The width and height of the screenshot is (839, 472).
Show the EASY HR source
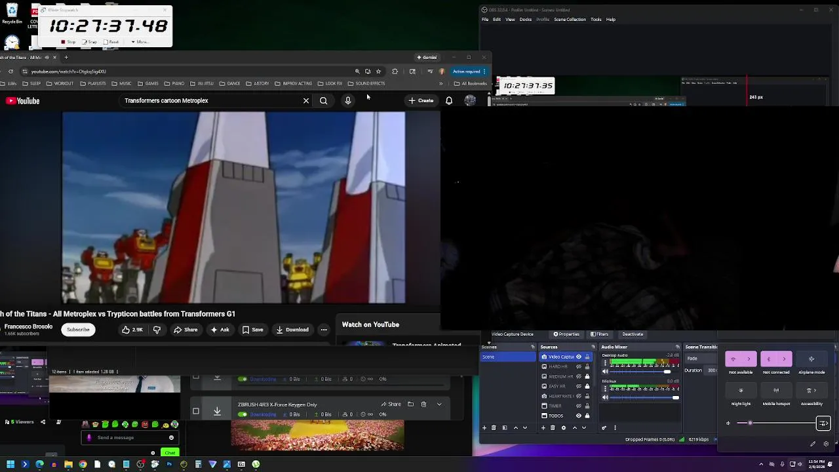[x=579, y=386]
